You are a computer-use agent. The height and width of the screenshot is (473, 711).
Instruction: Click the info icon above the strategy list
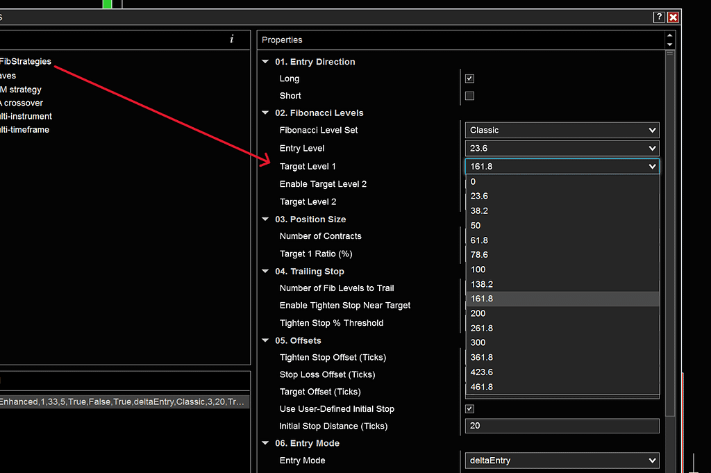[231, 40]
